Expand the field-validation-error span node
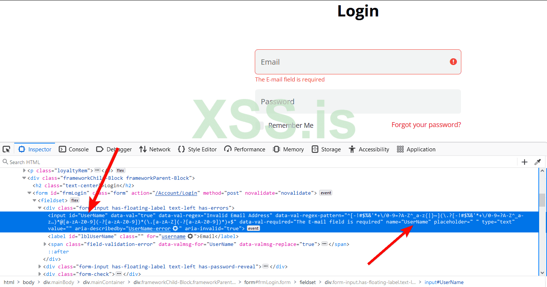 tap(45, 244)
